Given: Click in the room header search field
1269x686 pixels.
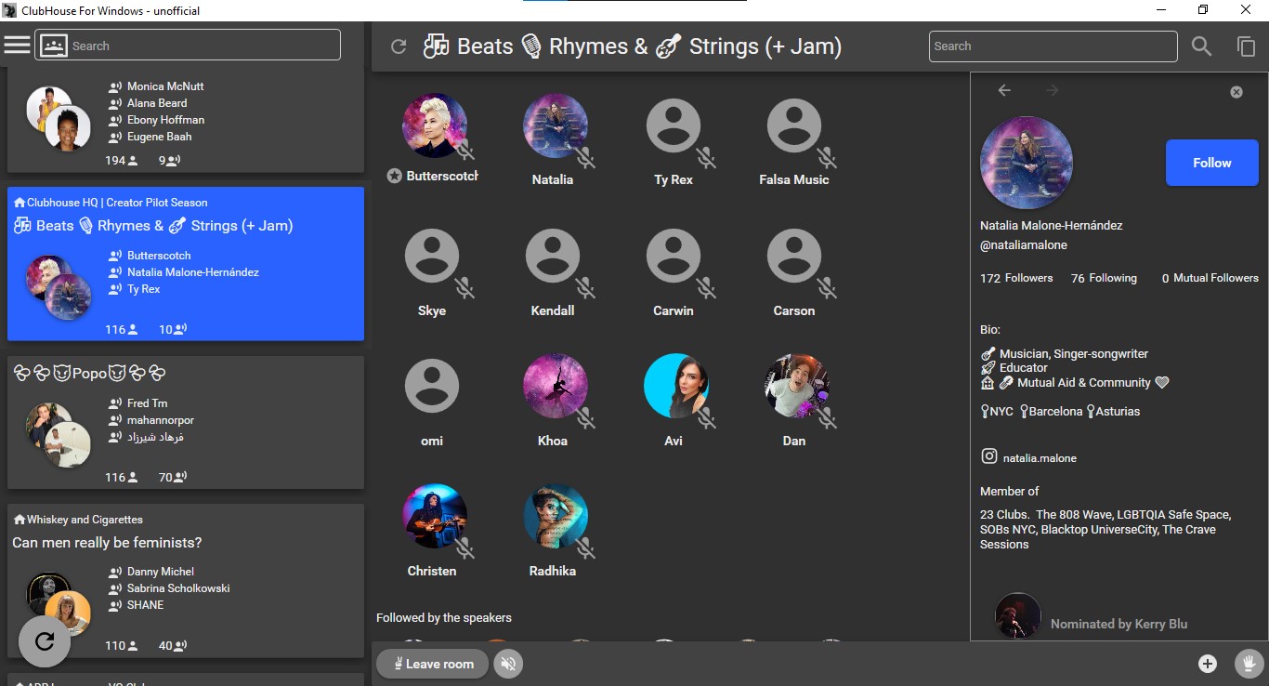Looking at the screenshot, I should point(1053,46).
